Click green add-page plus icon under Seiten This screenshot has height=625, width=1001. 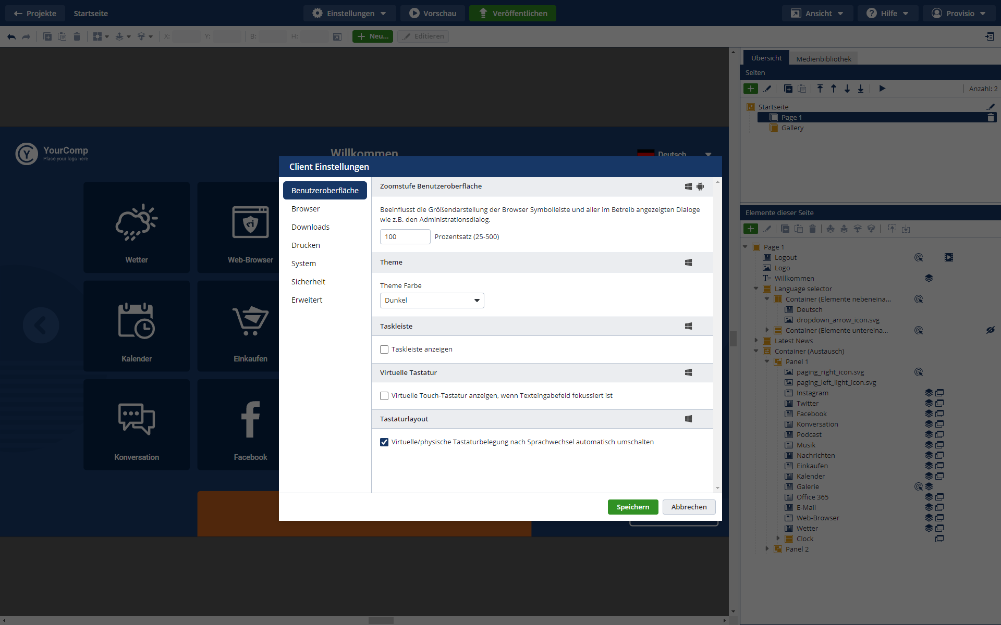pyautogui.click(x=750, y=89)
